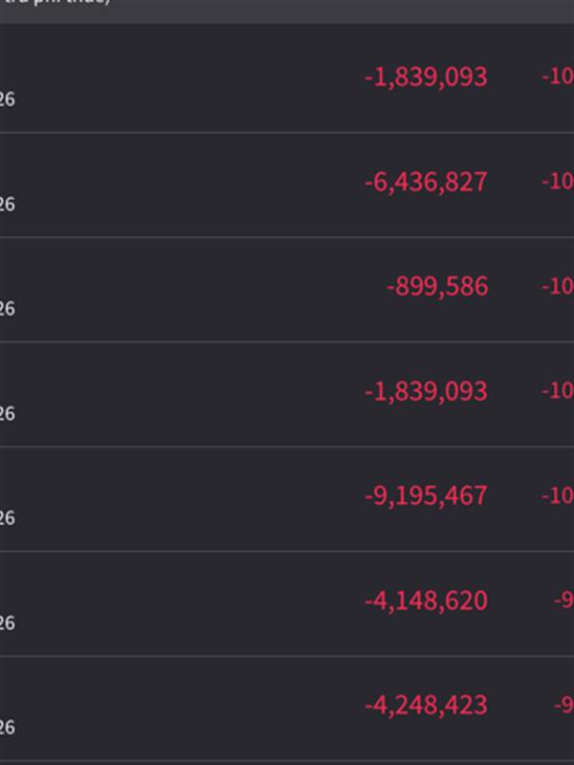Click percentage beside the topmost -1,839,093
574x765 pixels.
[x=558, y=77]
